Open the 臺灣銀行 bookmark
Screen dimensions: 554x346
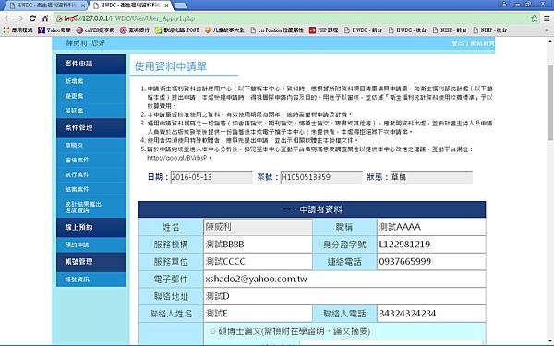pos(135,30)
